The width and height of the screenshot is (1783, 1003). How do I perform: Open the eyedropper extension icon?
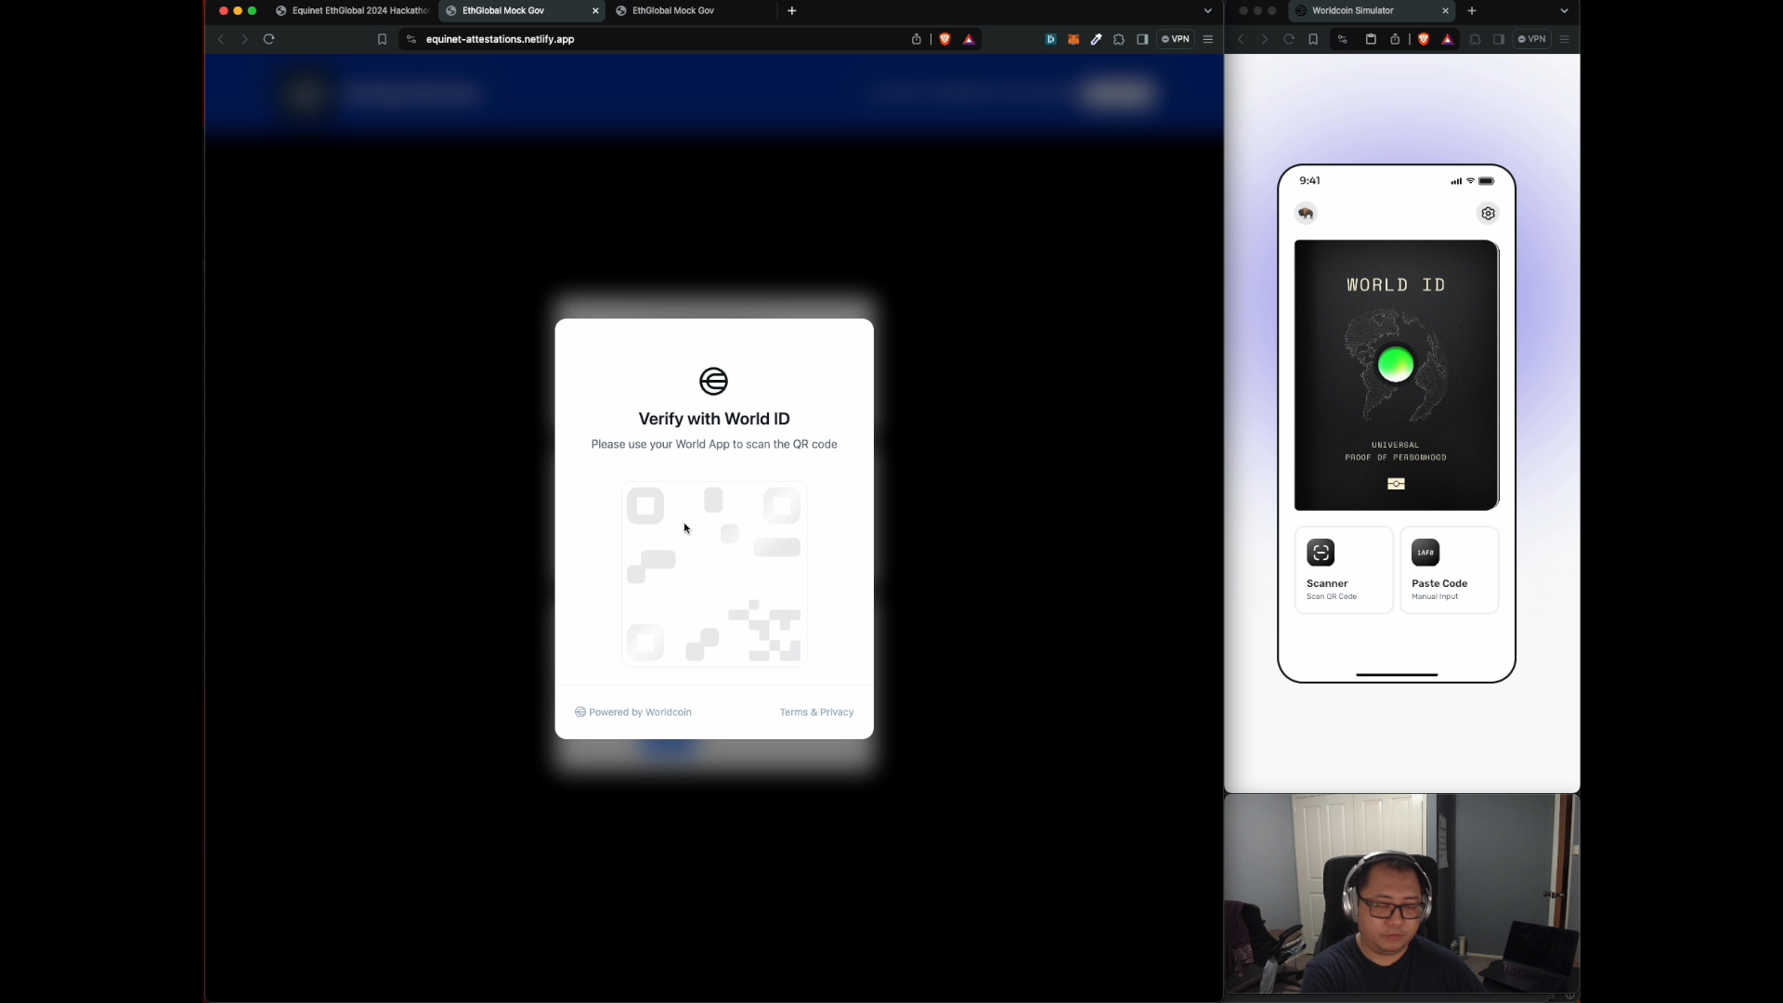point(1097,39)
